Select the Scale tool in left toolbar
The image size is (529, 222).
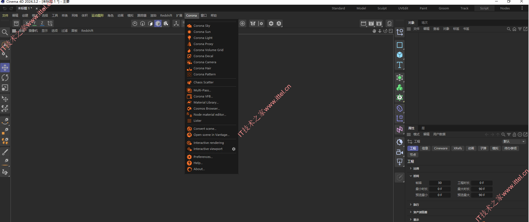coord(5,88)
